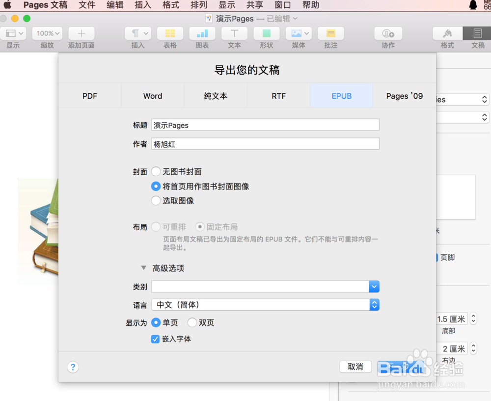Click the help question mark button
The image size is (491, 401).
pyautogui.click(x=73, y=367)
